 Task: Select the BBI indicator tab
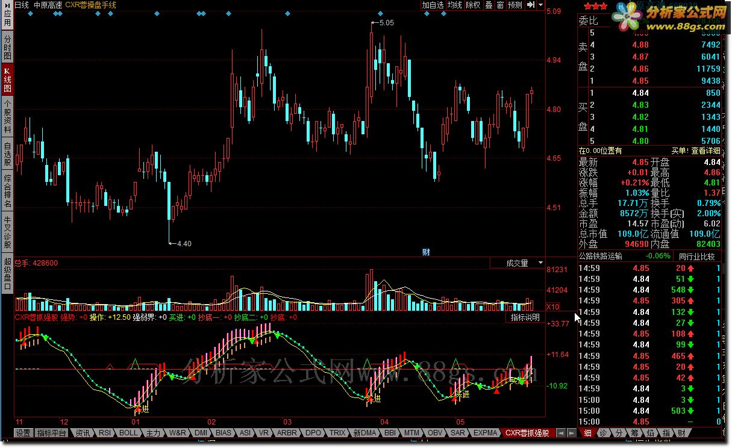390,432
